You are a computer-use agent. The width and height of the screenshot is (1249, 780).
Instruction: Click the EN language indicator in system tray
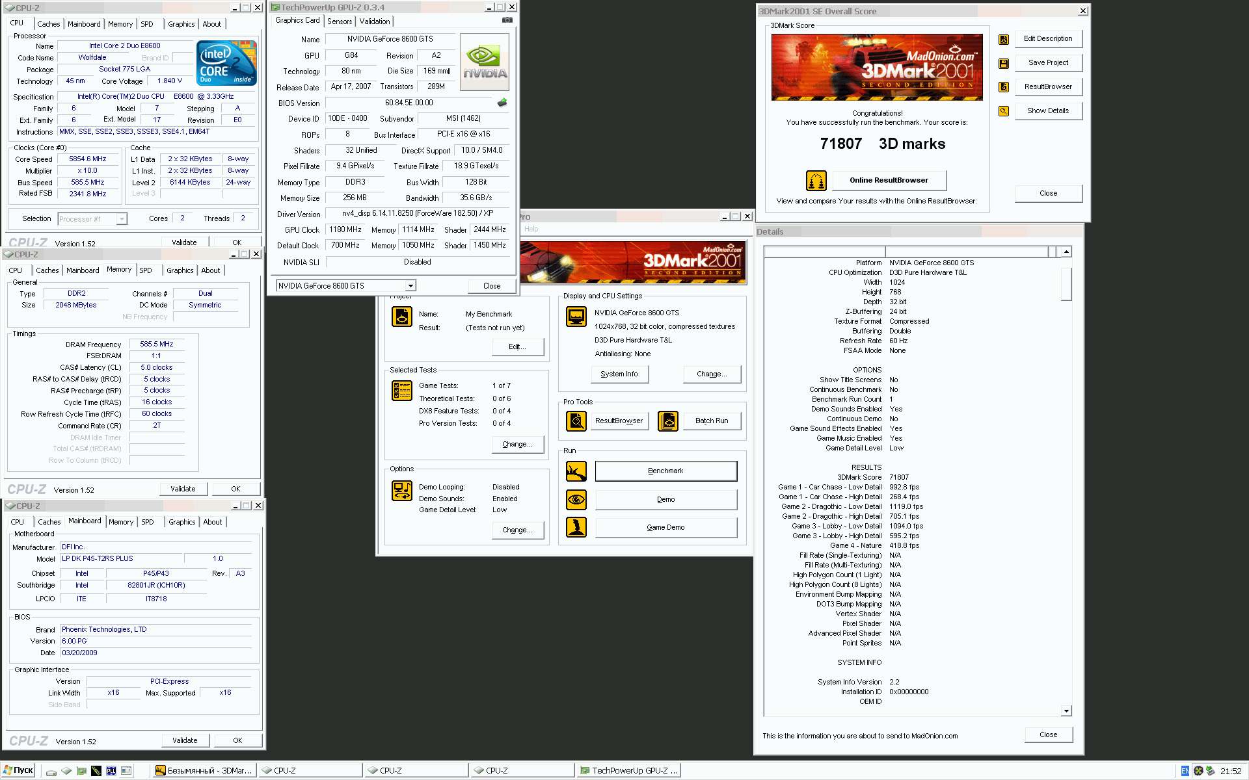point(1185,771)
